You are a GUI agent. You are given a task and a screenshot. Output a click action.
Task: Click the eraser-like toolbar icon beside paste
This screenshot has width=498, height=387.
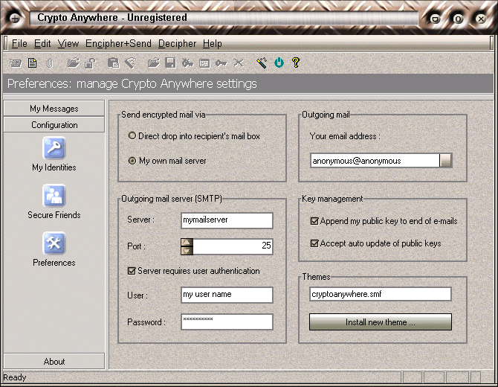pyautogui.click(x=130, y=63)
